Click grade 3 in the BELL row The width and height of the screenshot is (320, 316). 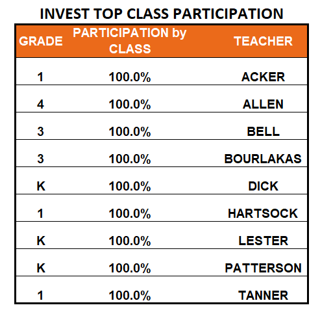[40, 131]
